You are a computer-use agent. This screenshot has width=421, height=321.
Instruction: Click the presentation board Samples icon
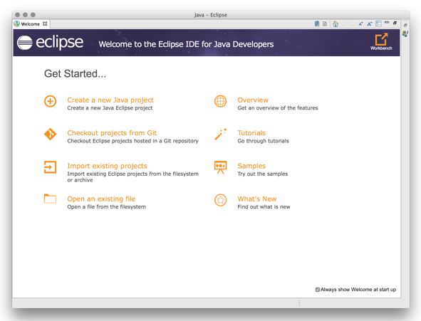tap(220, 167)
